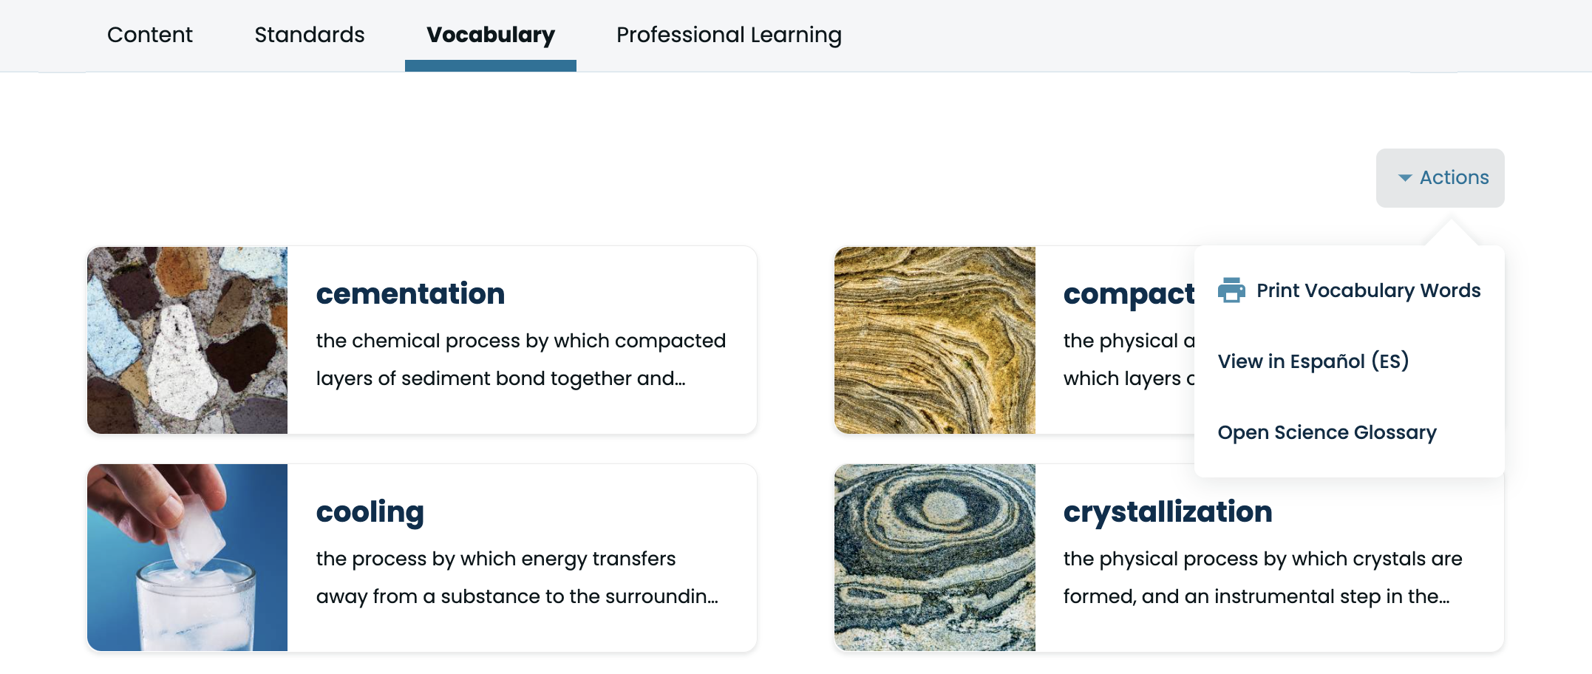
Task: Click the printer icon in Actions menu
Action: pyautogui.click(x=1231, y=290)
